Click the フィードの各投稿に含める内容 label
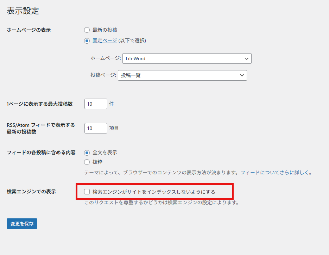 click(x=41, y=153)
